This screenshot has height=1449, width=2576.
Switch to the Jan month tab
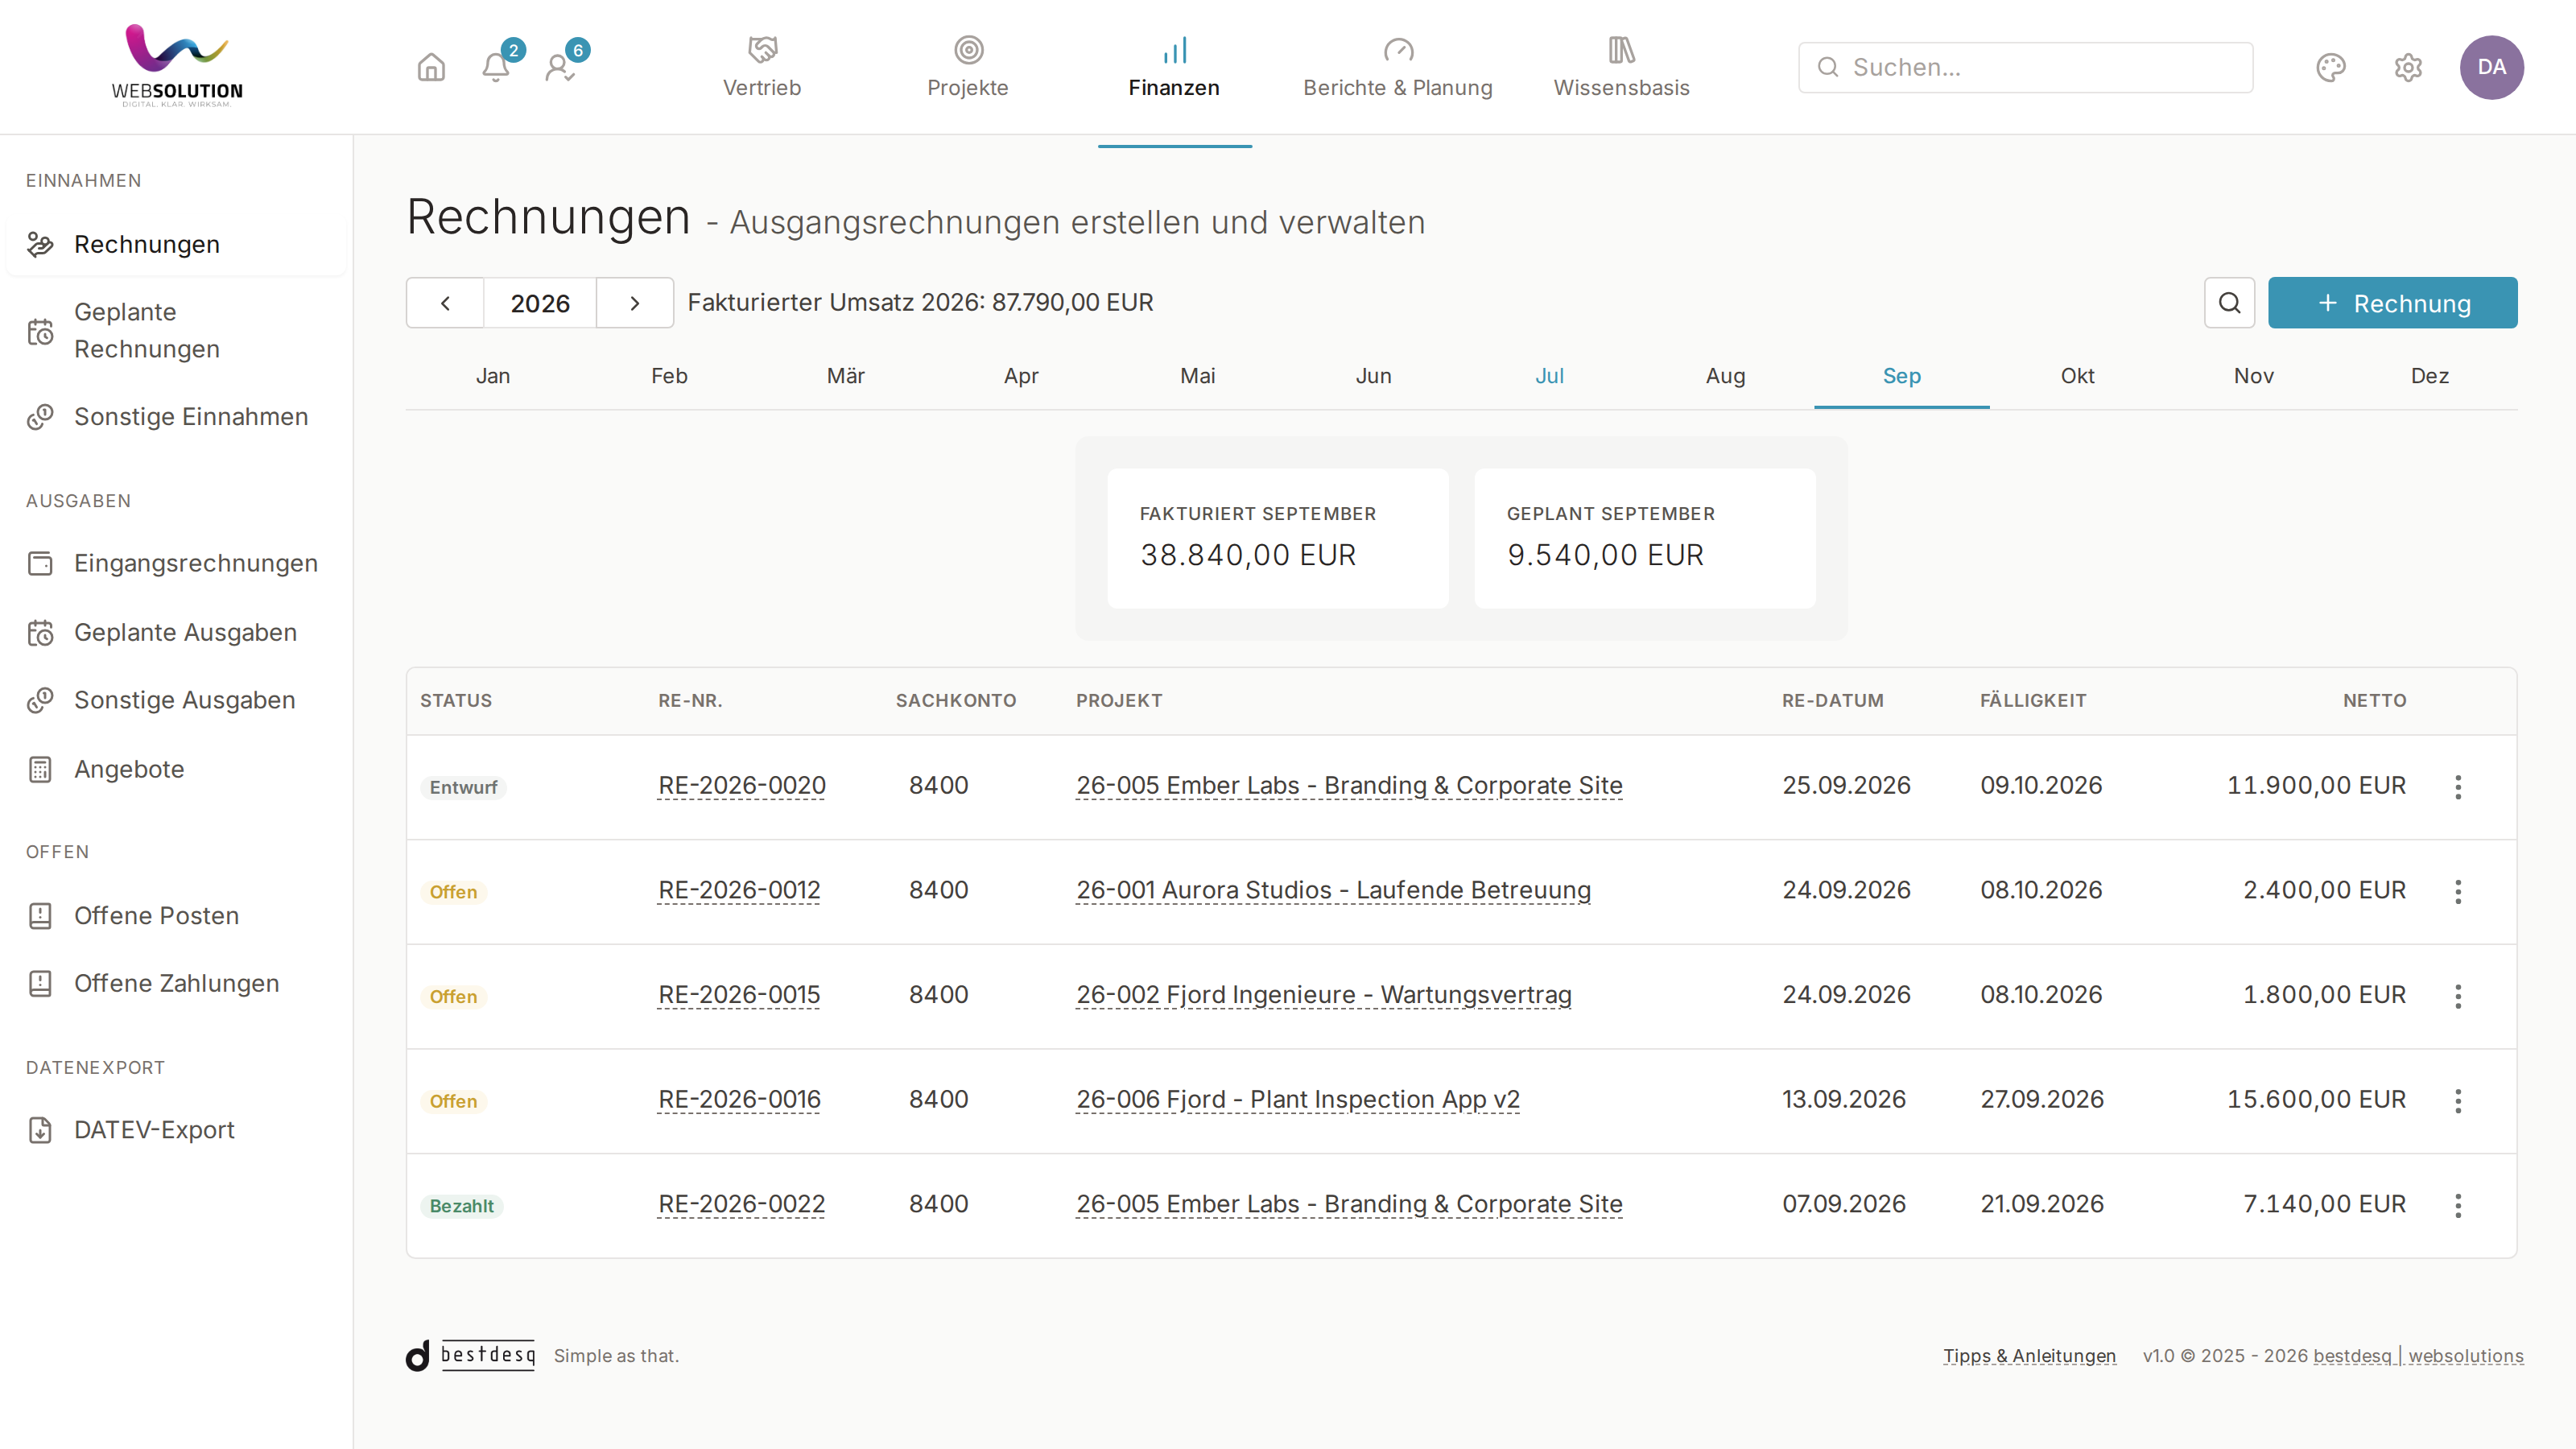pyautogui.click(x=493, y=376)
